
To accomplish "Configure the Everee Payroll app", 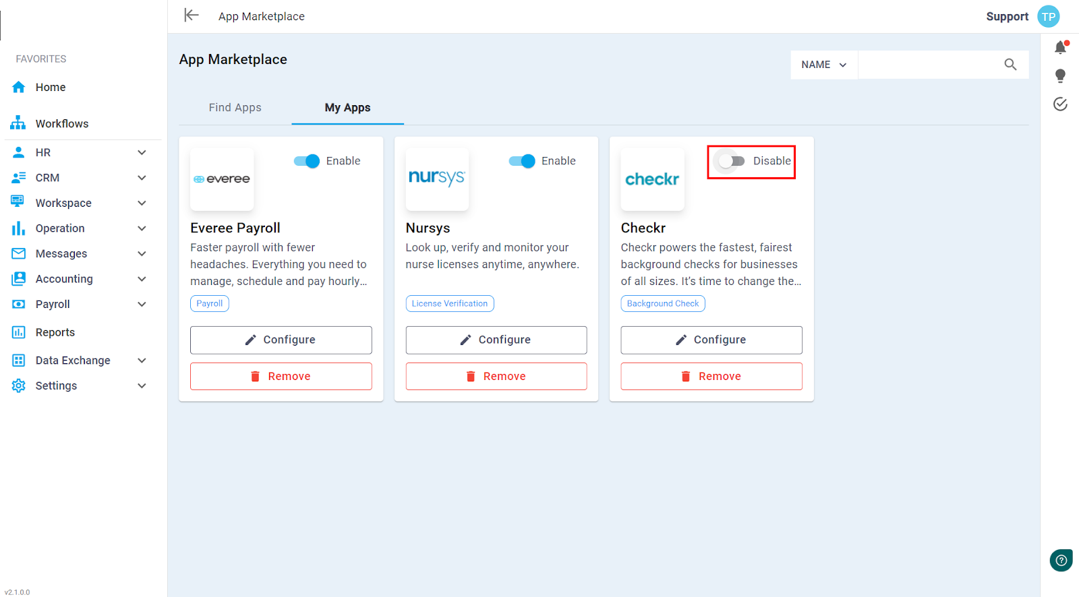I will tap(281, 340).
